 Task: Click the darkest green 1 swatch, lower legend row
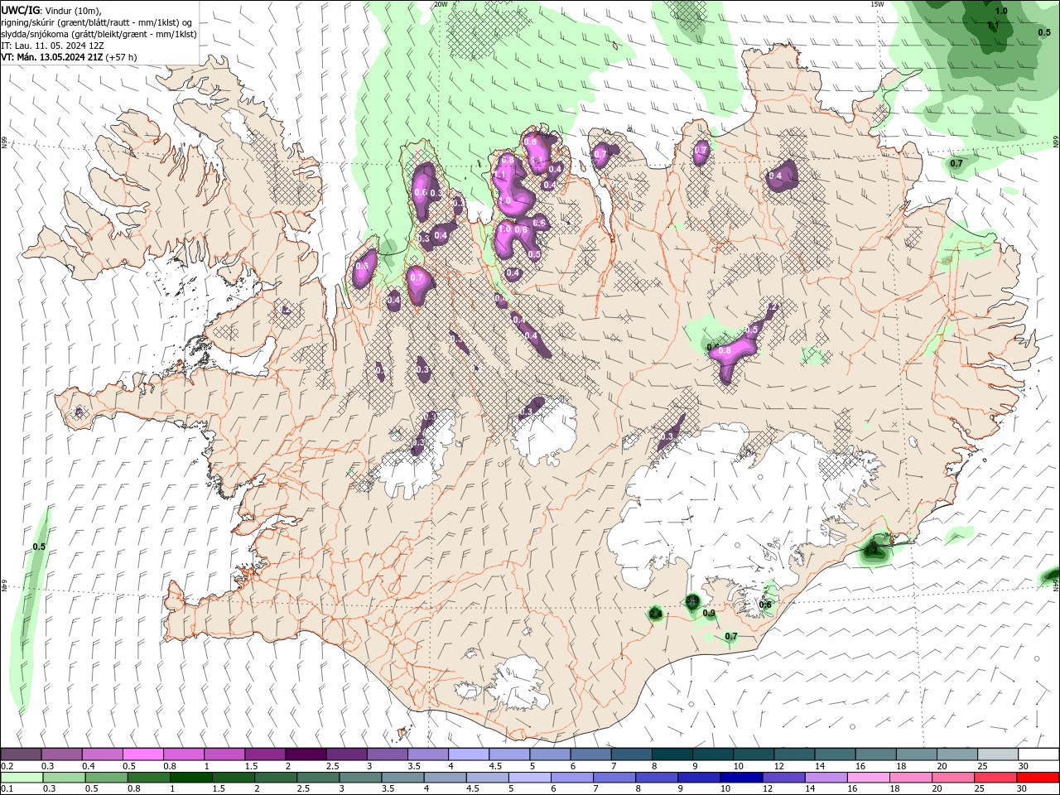tap(190, 778)
